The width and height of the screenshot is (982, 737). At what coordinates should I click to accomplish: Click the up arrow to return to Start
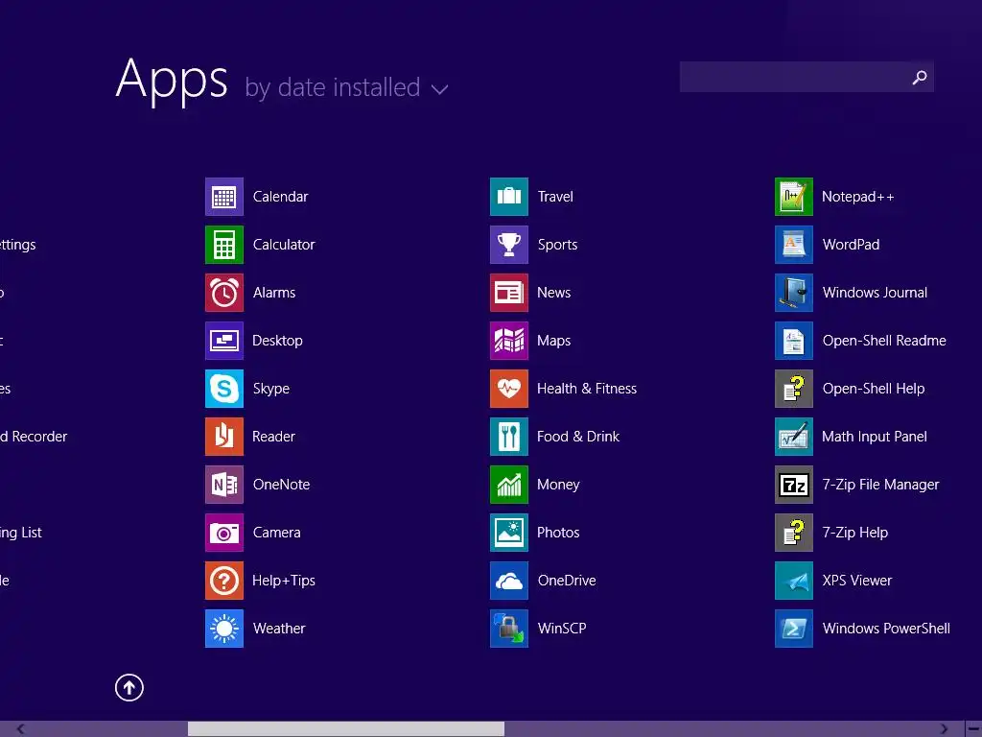click(129, 687)
